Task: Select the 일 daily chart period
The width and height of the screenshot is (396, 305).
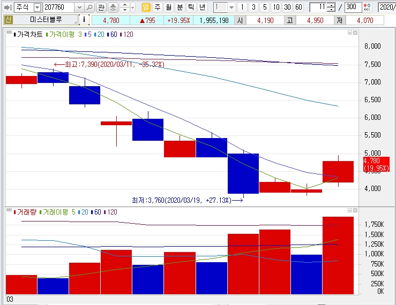Action: click(x=146, y=7)
